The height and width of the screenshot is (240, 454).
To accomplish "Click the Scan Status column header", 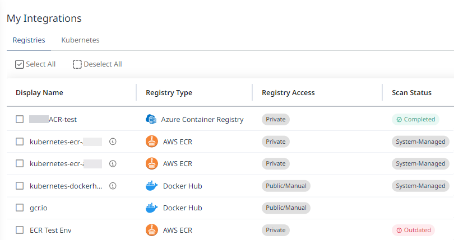I will 411,93.
